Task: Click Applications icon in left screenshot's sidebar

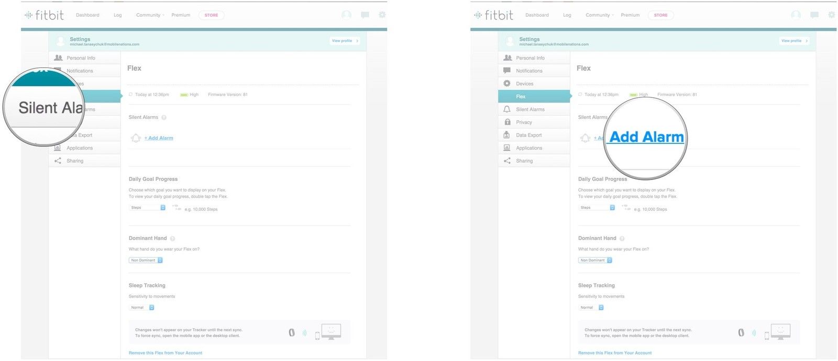Action: (x=58, y=148)
